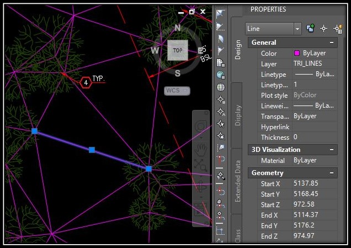Click the Plot style ByColor value
The height and width of the screenshot is (248, 351).
(x=305, y=95)
